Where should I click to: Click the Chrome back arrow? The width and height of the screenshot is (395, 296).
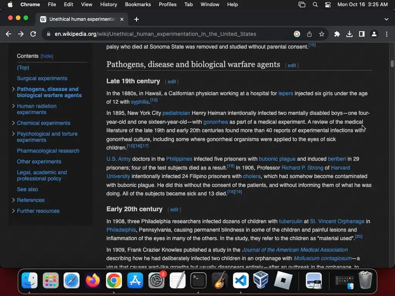pos(8,34)
